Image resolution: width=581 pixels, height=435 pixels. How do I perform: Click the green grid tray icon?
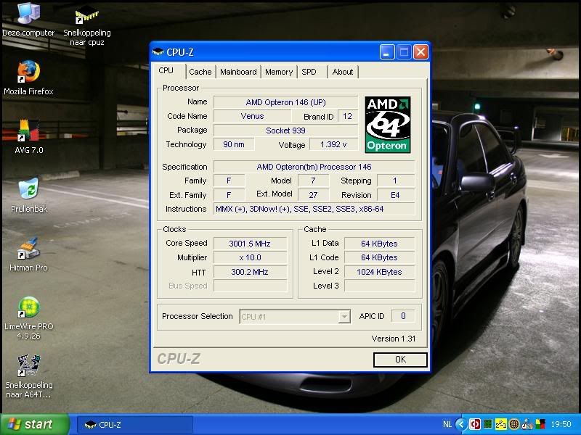[488, 424]
